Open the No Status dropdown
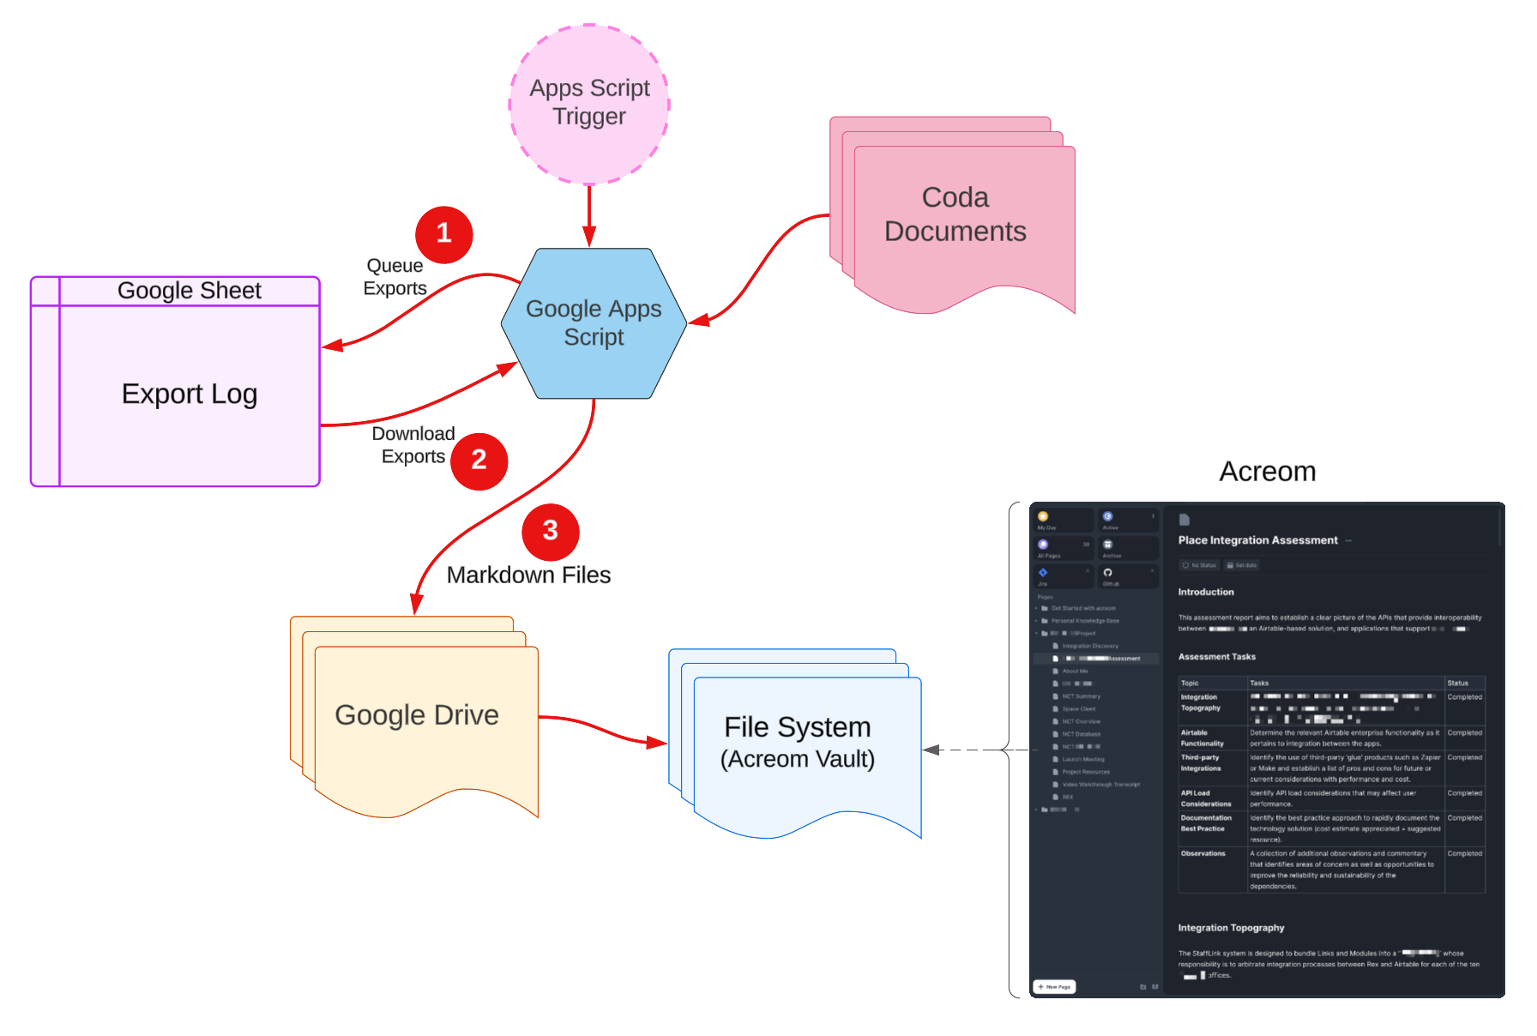Screen dimensions: 1537x1036 (1199, 565)
